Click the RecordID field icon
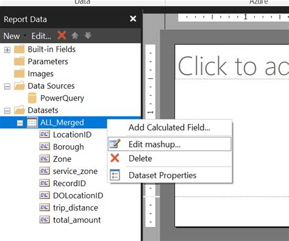This screenshot has width=289, height=241. (x=45, y=183)
